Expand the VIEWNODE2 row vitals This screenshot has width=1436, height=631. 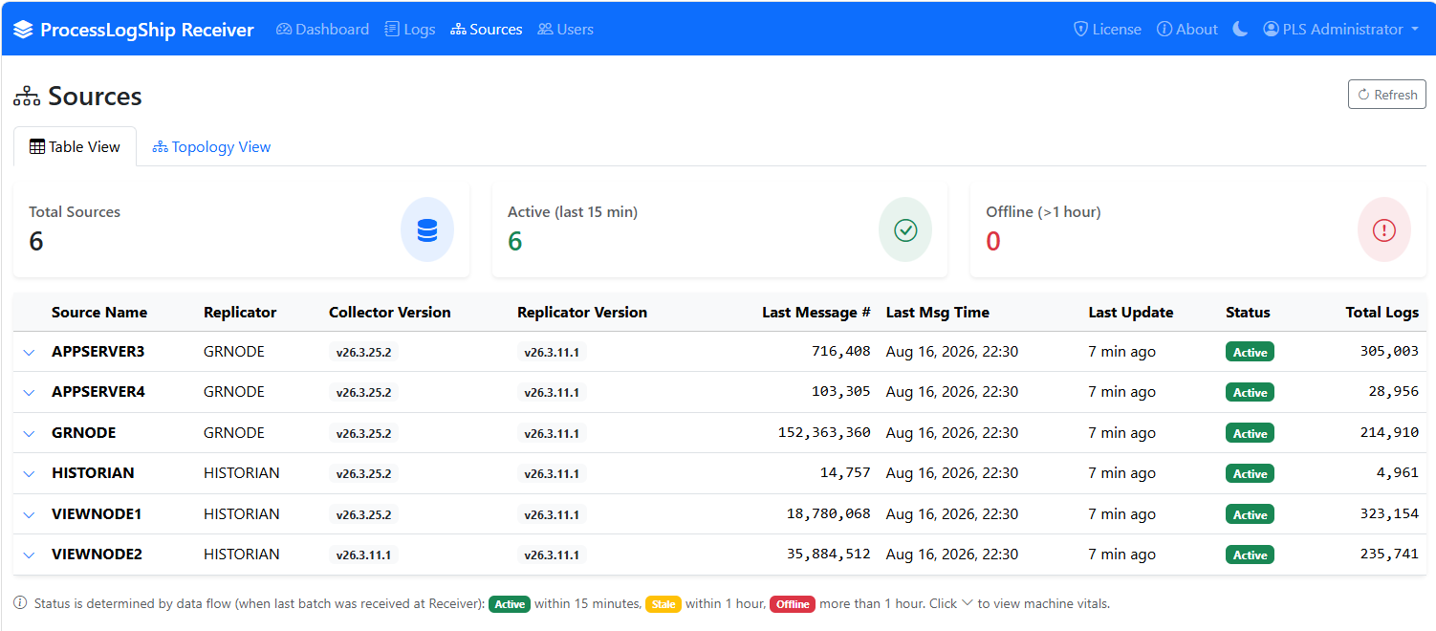coord(29,555)
